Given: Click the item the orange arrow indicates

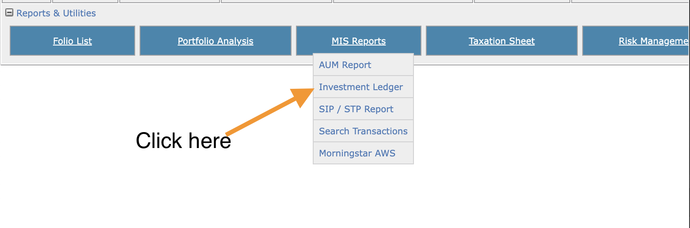Looking at the screenshot, I should 361,87.
